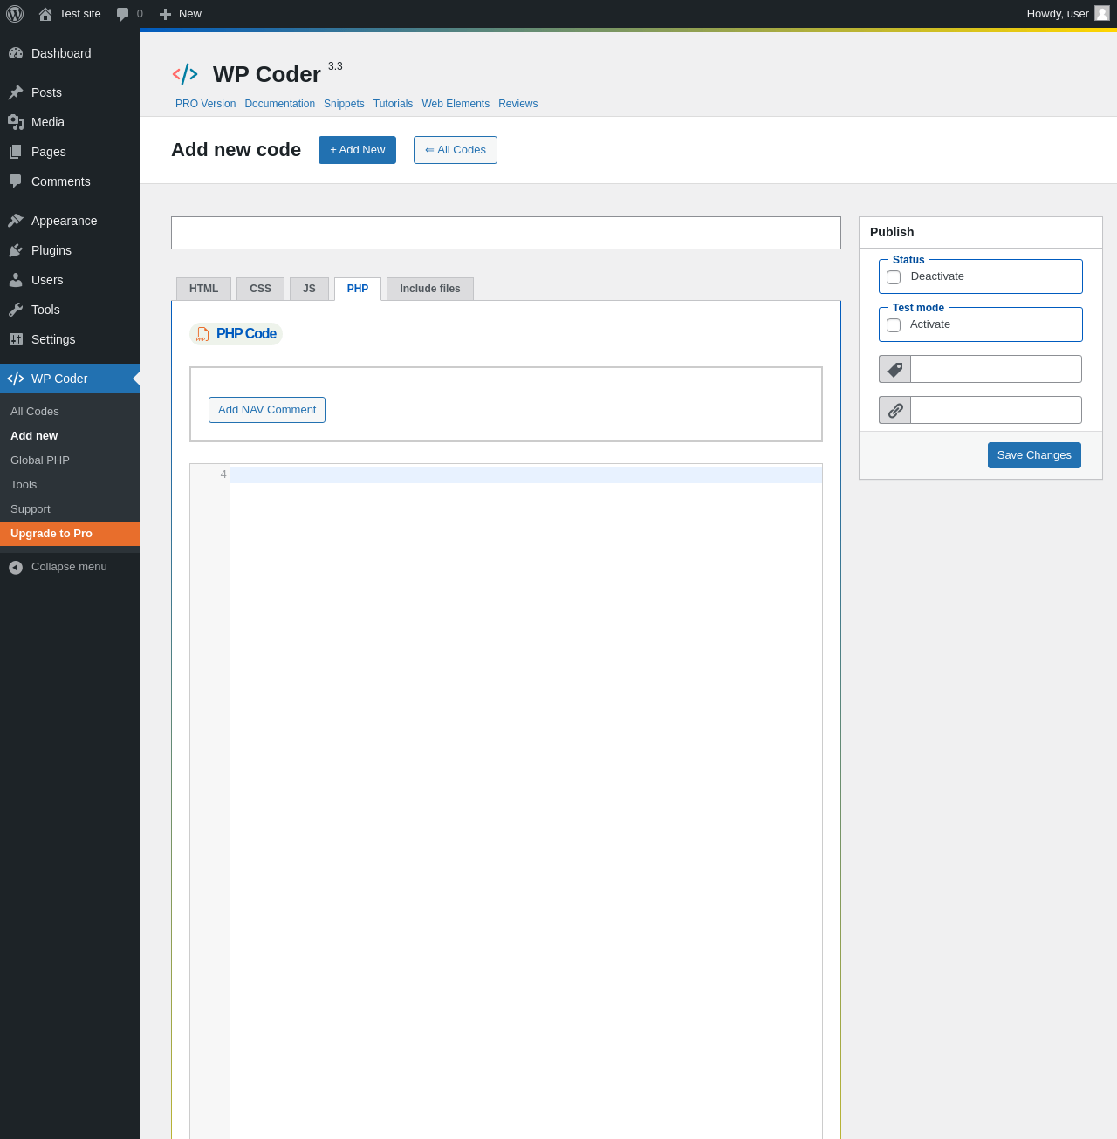Screen dimensions: 1117x1139
Task: Click the tag input field in Publish
Action: point(996,369)
